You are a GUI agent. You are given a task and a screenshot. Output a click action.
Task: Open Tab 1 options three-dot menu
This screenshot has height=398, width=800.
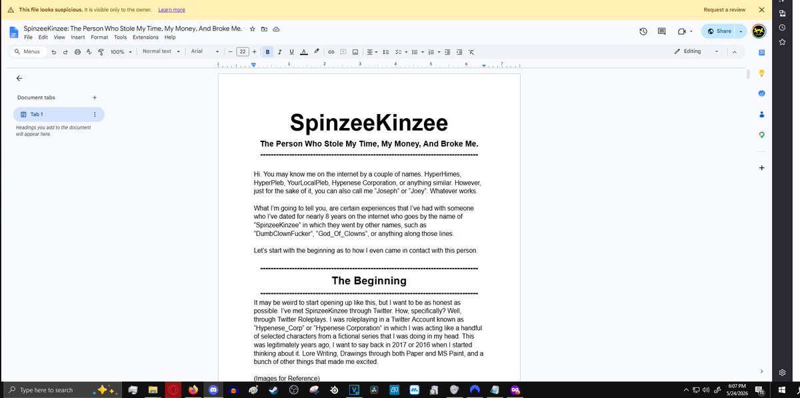95,115
